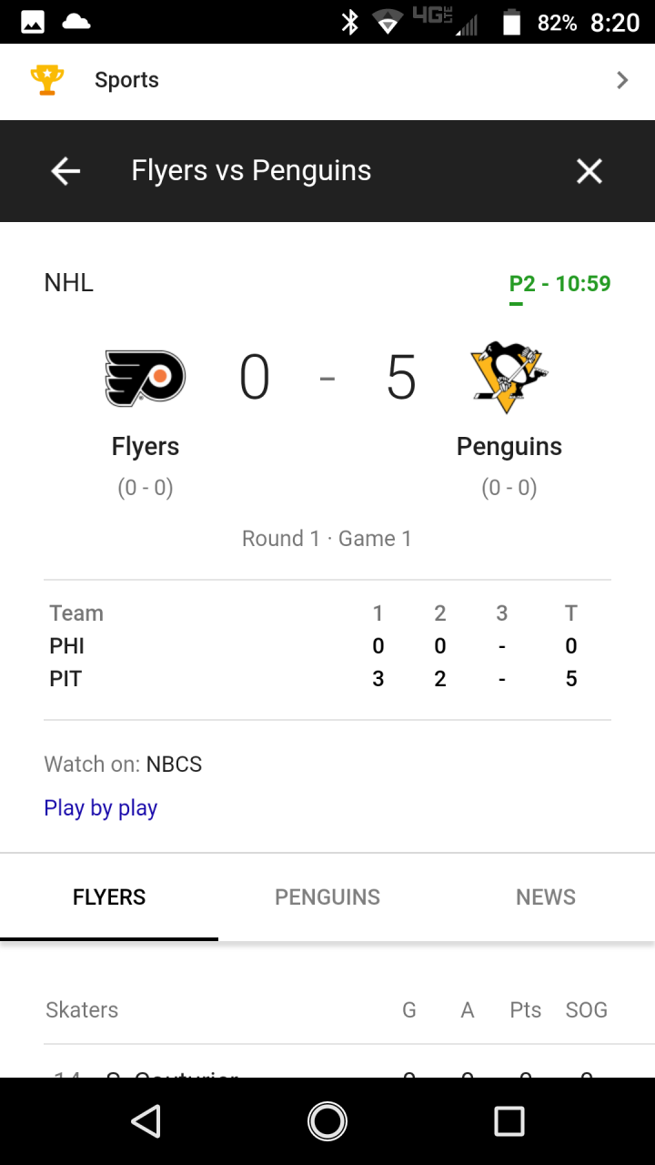Tap the Sports header label
Screen dimensions: 655x1165
tap(126, 80)
